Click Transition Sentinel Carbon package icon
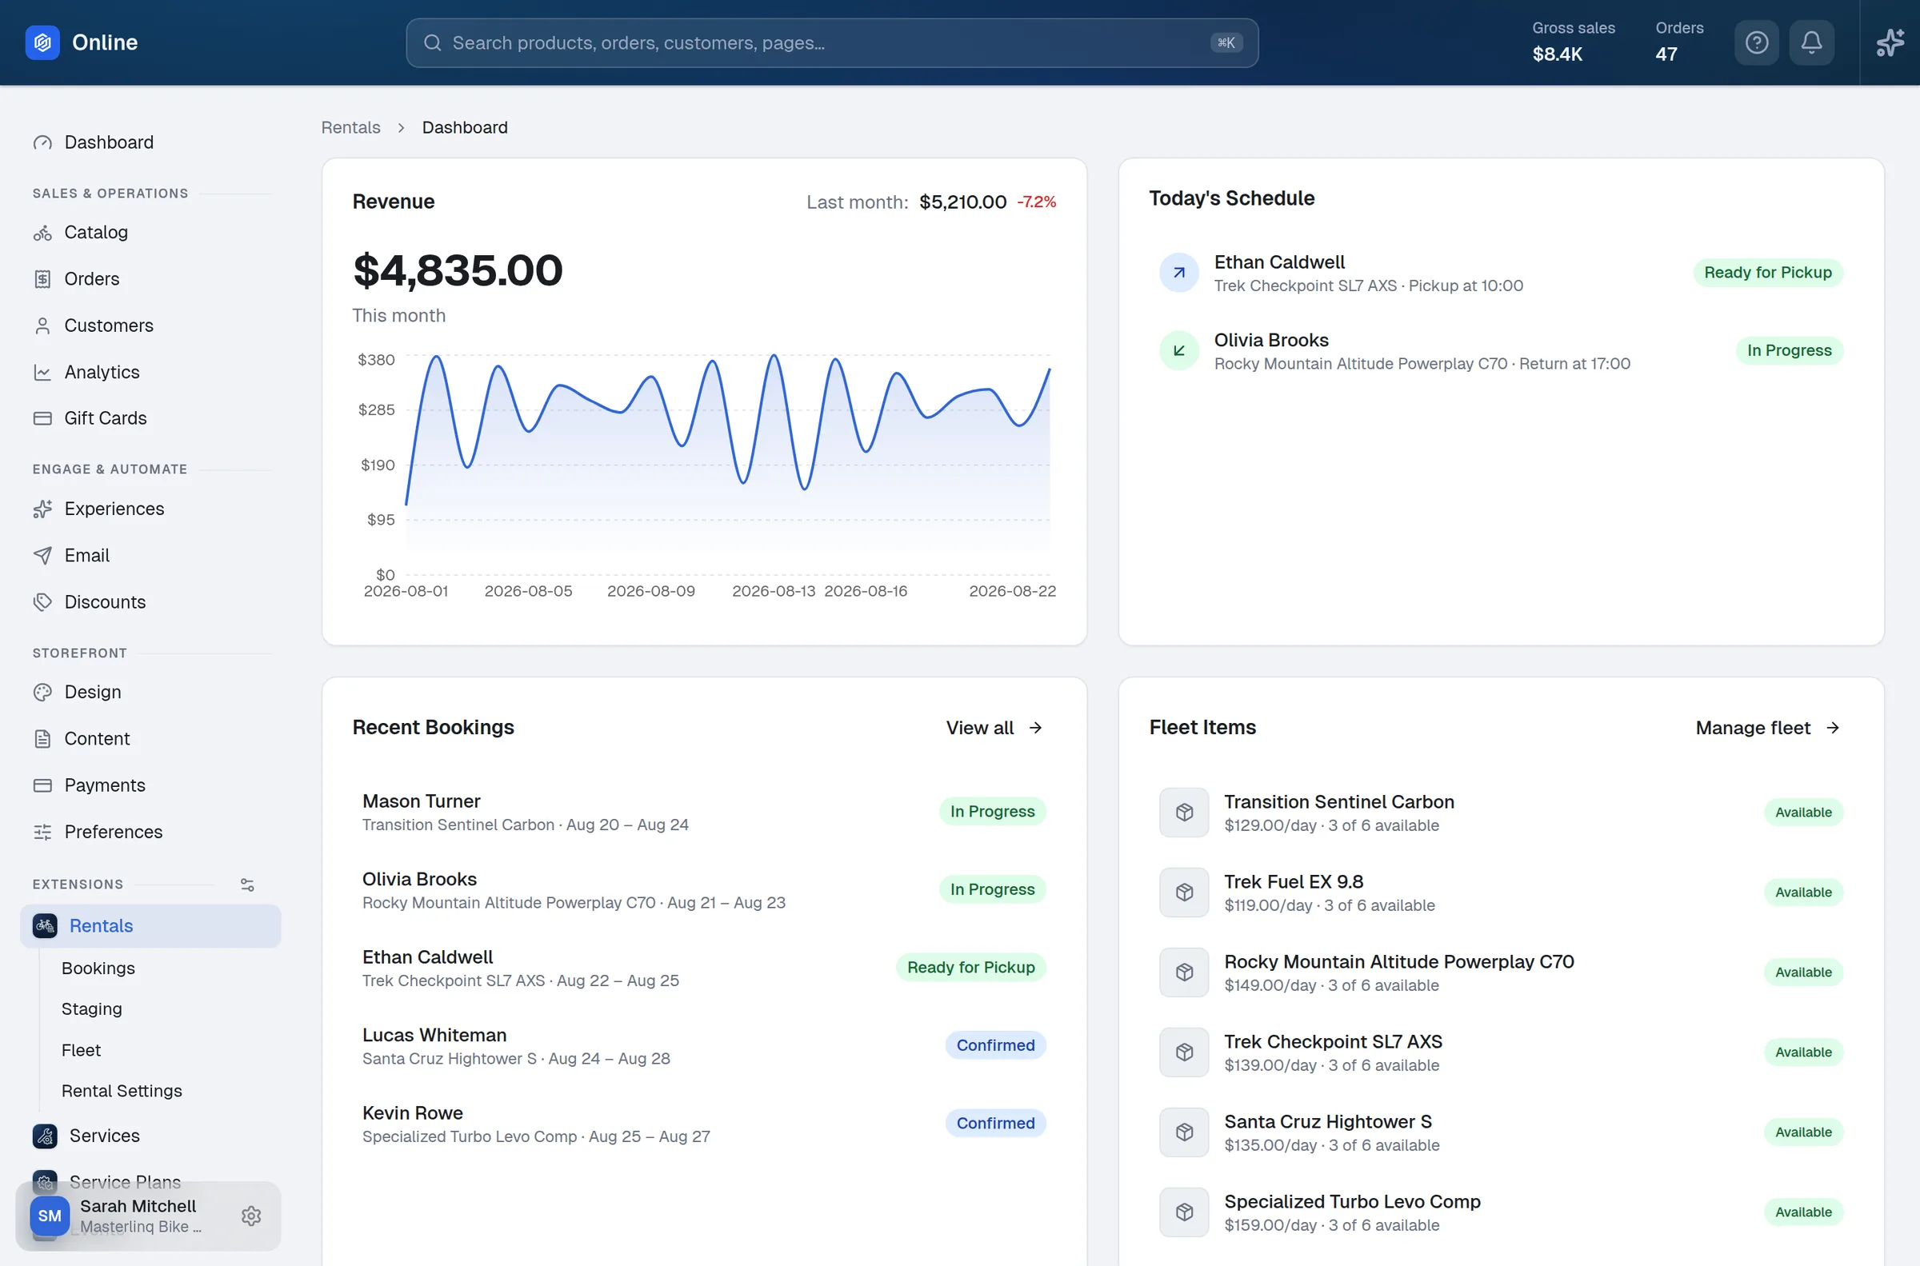 point(1184,813)
